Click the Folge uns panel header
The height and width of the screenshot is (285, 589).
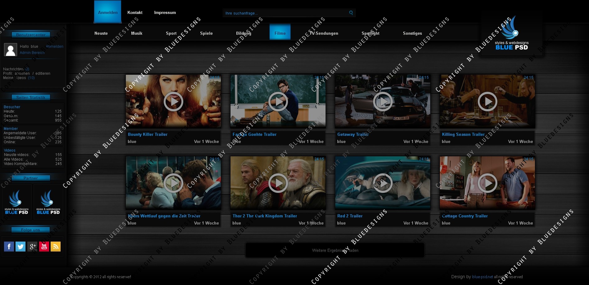30,230
